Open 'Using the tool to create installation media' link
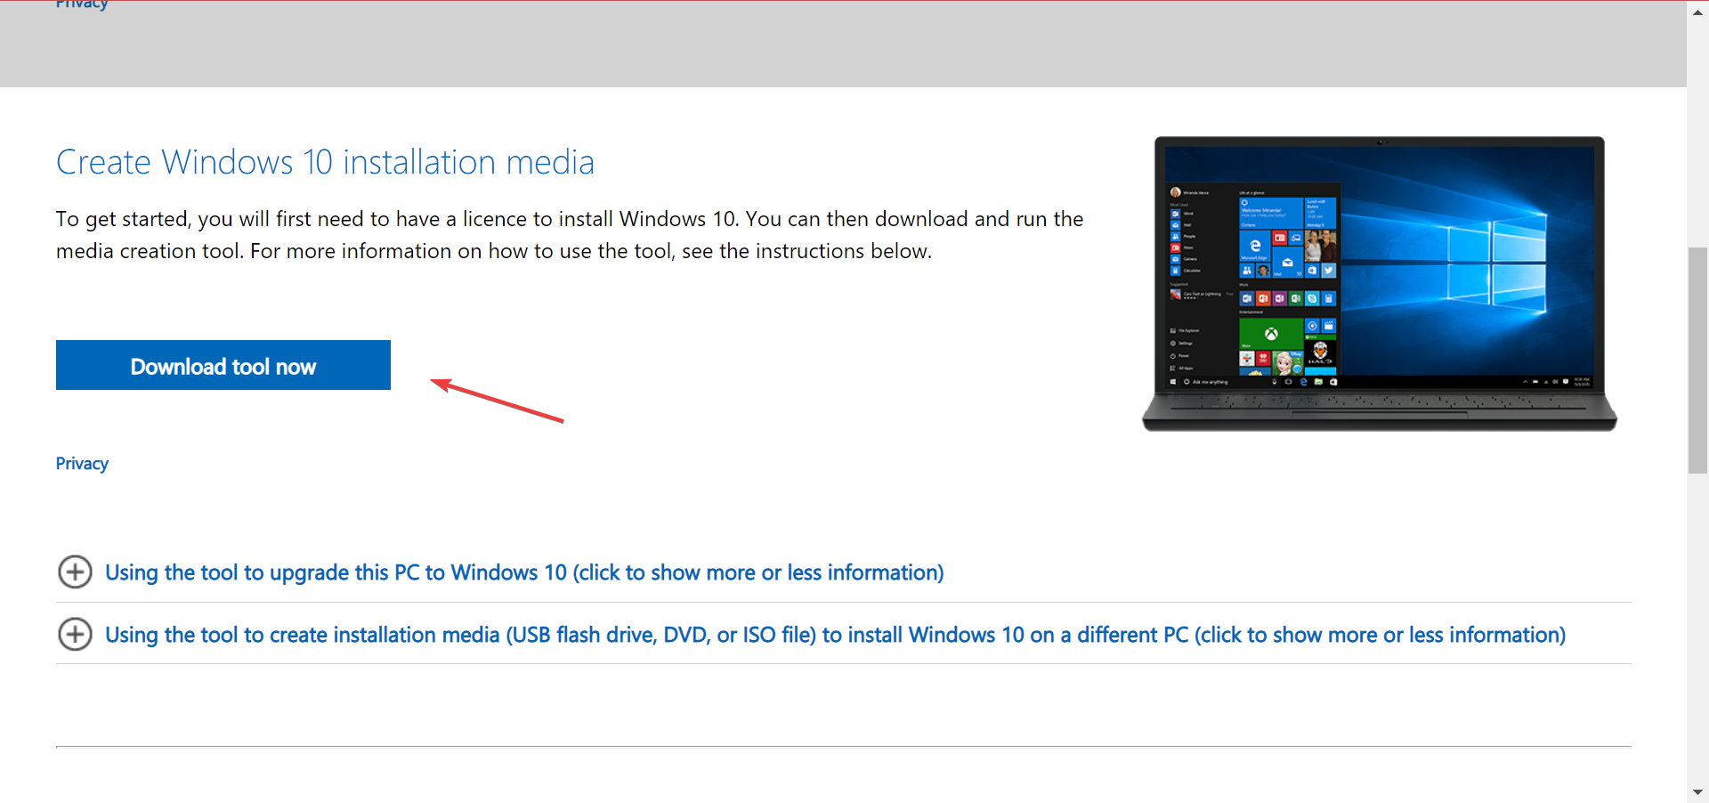The width and height of the screenshot is (1709, 803). pos(835,635)
